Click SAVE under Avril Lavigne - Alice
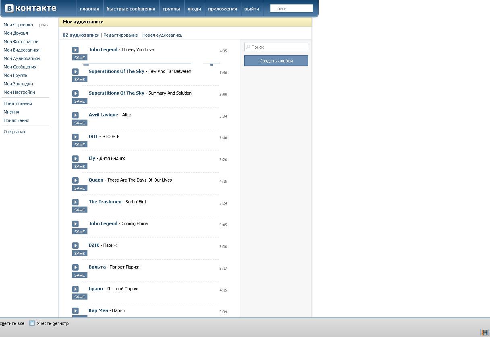This screenshot has width=490, height=337. (x=80, y=123)
